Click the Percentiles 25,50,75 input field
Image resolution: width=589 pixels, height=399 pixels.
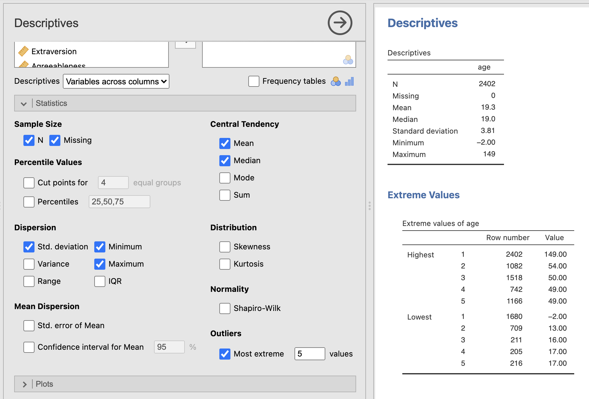pos(120,202)
